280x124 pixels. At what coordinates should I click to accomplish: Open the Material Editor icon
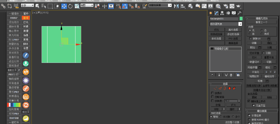218,6
